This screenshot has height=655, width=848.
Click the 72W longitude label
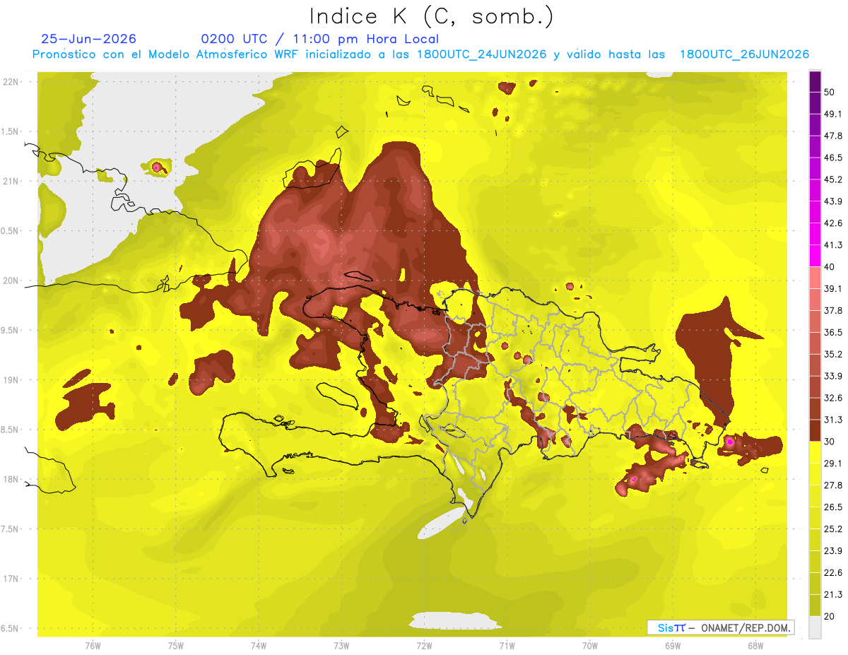coord(424,645)
